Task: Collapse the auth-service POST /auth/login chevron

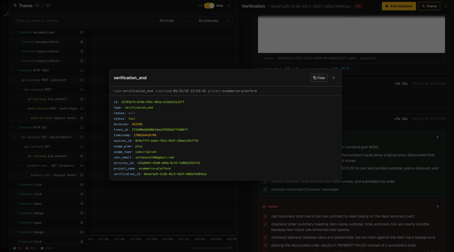Action: pyautogui.click(x=22, y=108)
